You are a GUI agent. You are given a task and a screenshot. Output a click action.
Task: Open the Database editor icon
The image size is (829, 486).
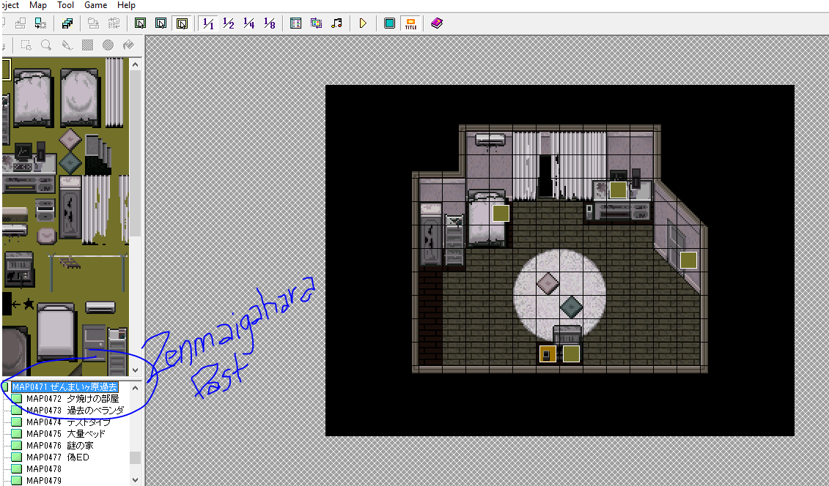click(x=295, y=23)
